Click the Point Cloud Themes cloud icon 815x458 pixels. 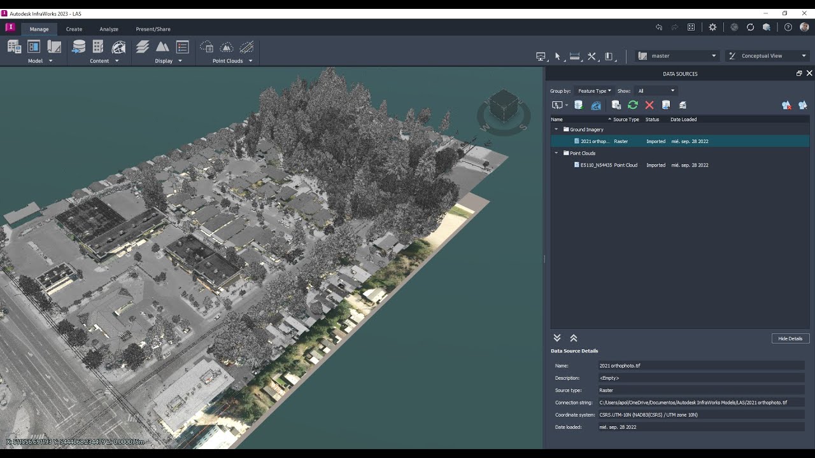[206, 46]
